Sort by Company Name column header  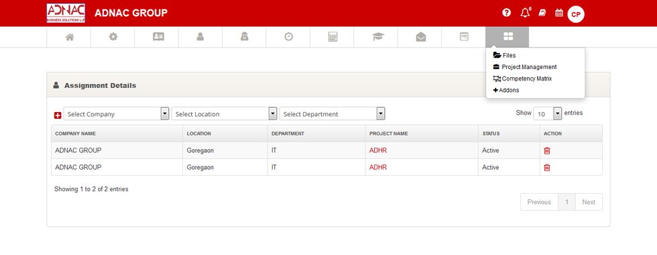pyautogui.click(x=117, y=134)
